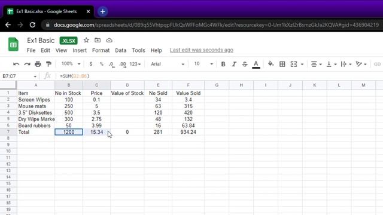Select cell with 'Screen Wipes'

[x=36, y=100]
